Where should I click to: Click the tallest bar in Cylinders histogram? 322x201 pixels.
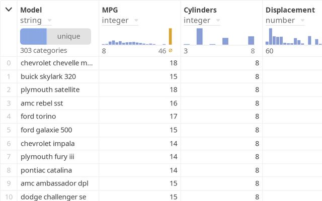pos(199,37)
